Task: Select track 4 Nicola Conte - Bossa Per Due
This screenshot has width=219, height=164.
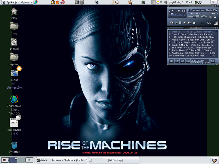Action: tap(192, 40)
